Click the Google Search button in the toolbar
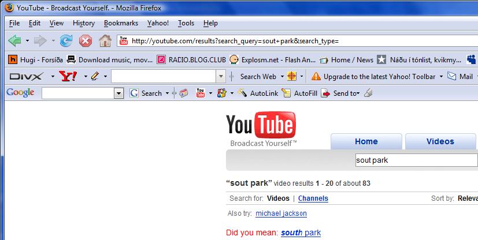The width and height of the screenshot is (478, 240). (146, 93)
